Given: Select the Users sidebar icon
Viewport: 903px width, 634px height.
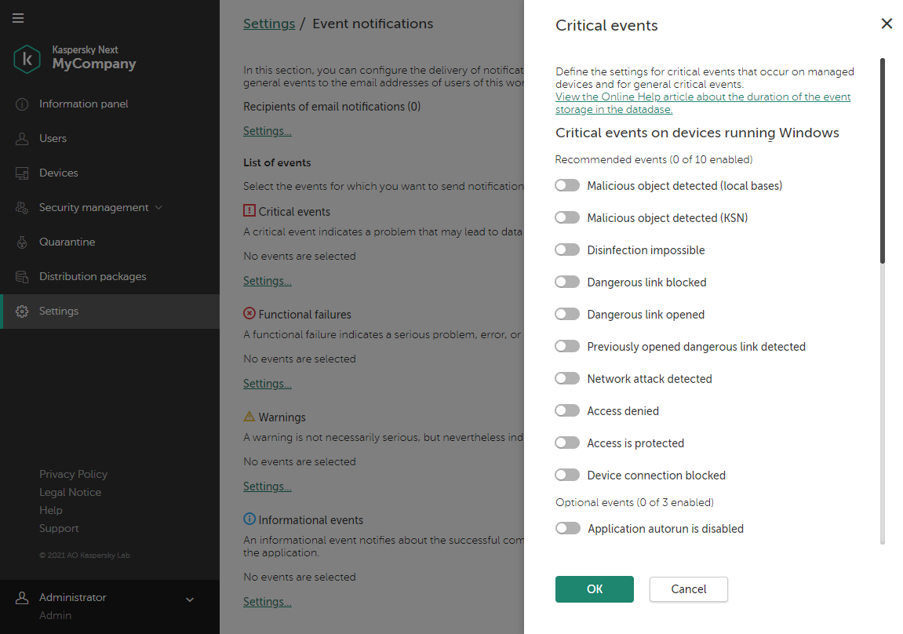Looking at the screenshot, I should (x=22, y=138).
